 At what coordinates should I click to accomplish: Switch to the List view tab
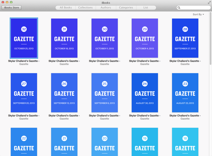pyautogui.click(x=146, y=7)
